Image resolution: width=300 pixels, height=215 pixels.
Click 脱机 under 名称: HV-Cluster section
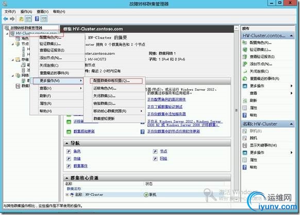253,138
